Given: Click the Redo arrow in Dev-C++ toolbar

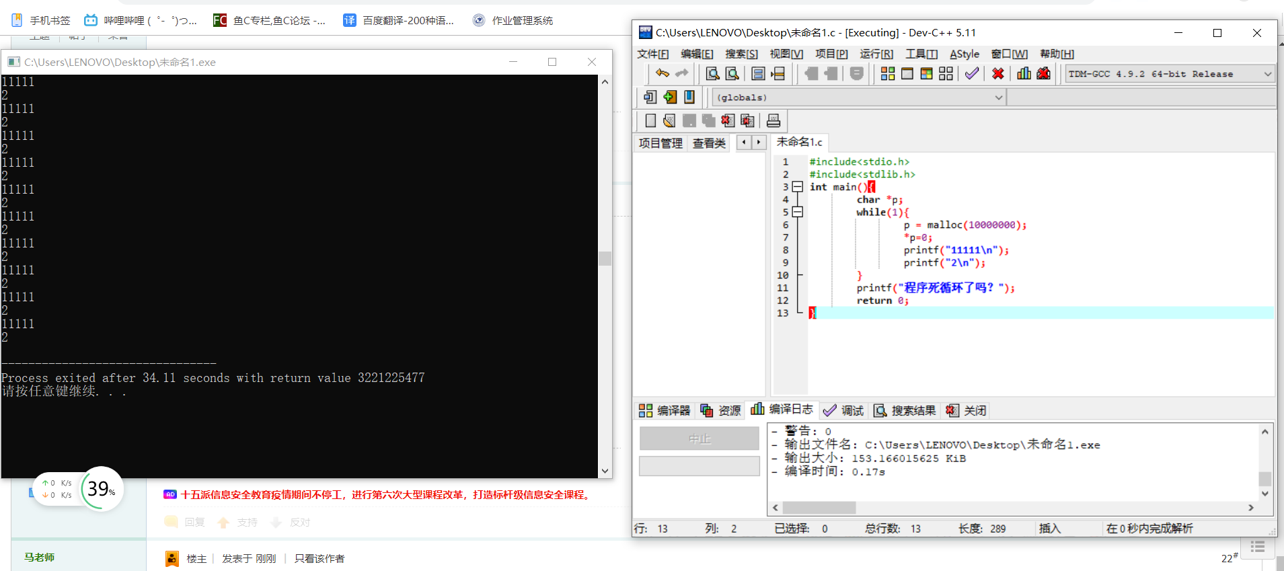Looking at the screenshot, I should click(x=682, y=73).
